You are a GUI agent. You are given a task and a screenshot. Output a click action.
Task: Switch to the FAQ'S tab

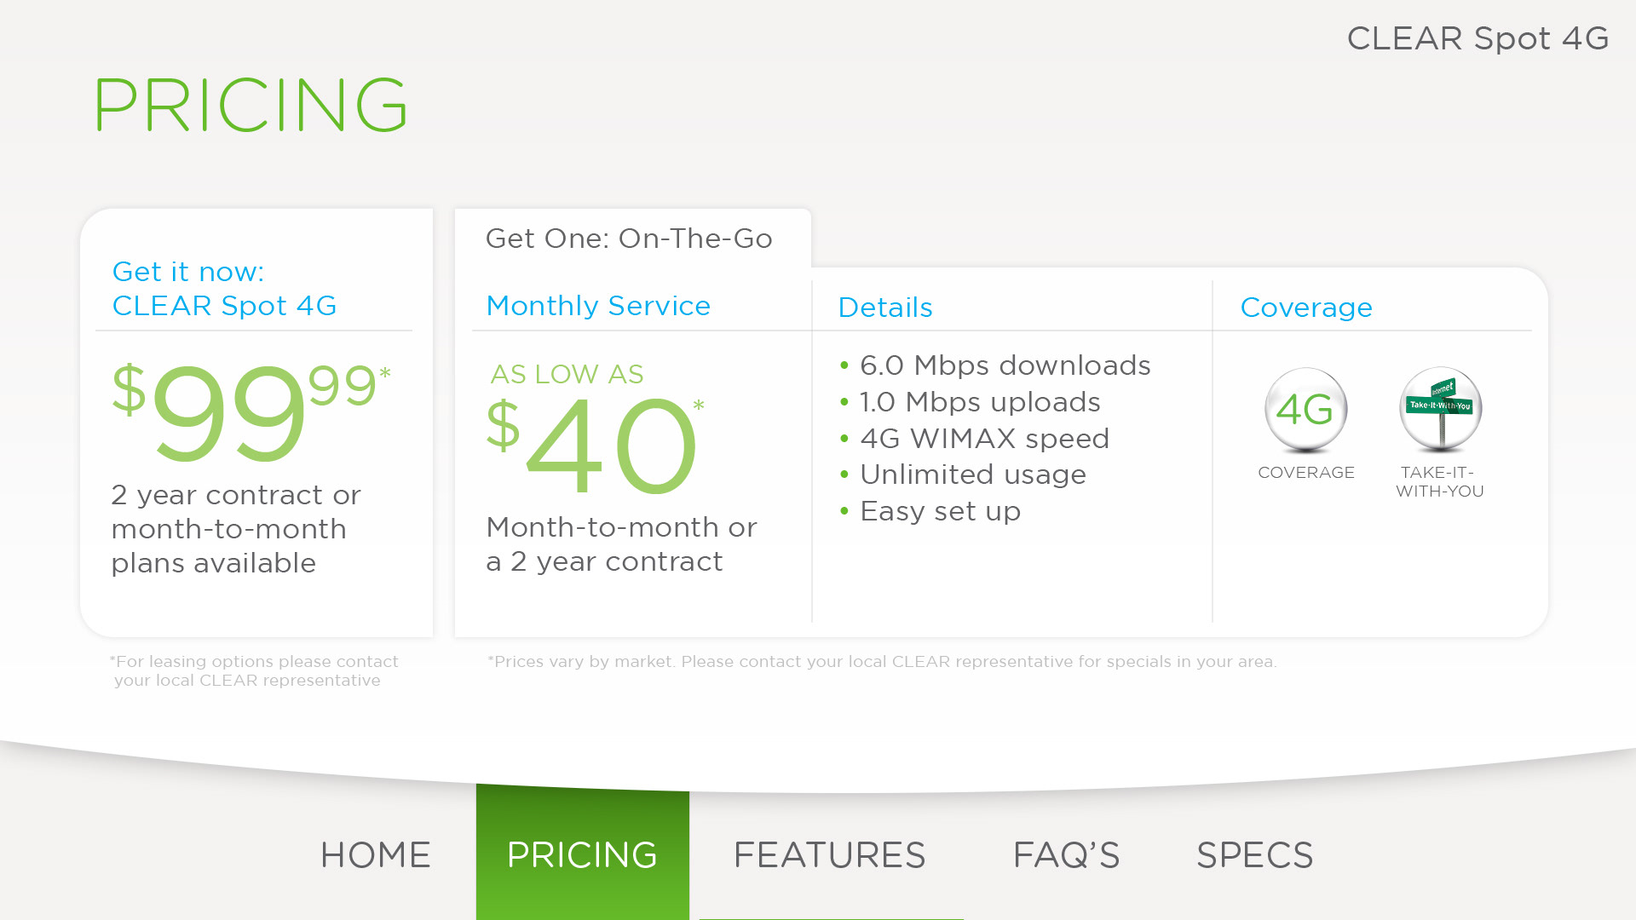tap(1066, 854)
